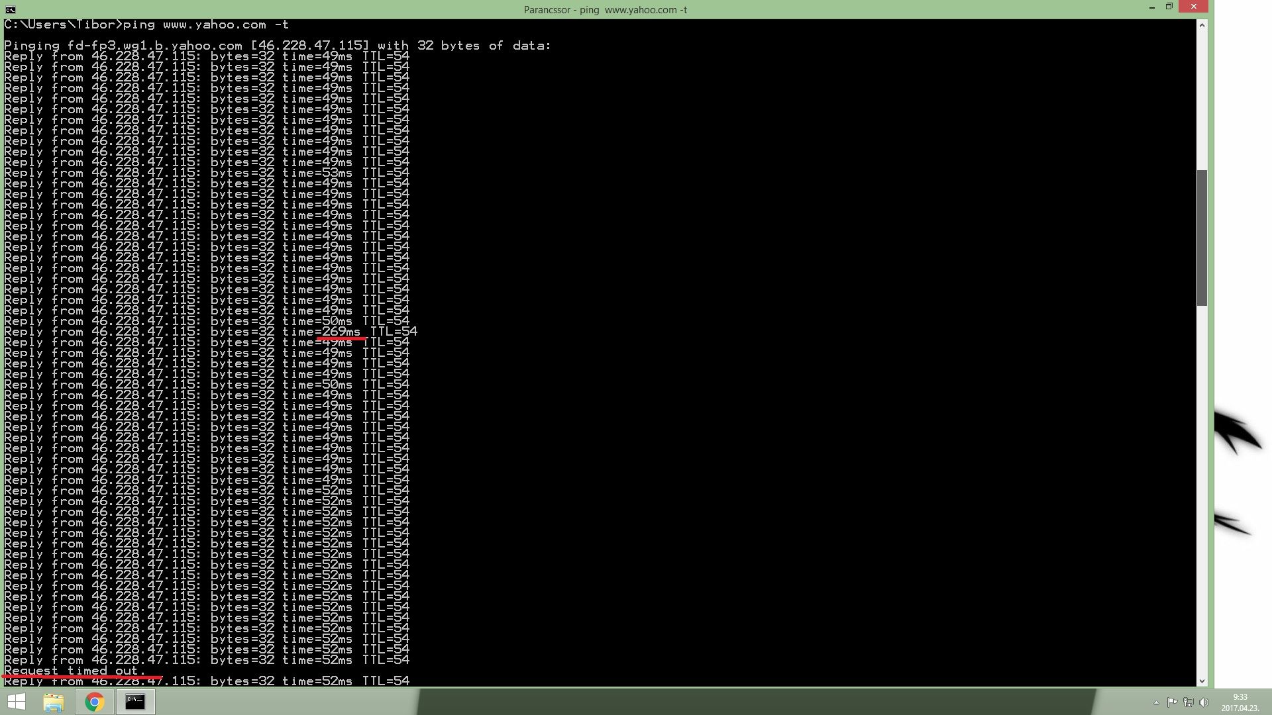Select the Command Prompt taskbar button
The height and width of the screenshot is (715, 1272).
pos(135,702)
